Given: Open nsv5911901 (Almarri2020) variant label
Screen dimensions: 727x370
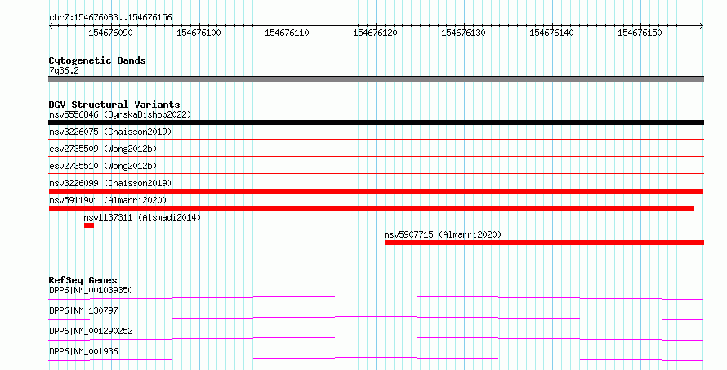Looking at the screenshot, I should (x=108, y=200).
